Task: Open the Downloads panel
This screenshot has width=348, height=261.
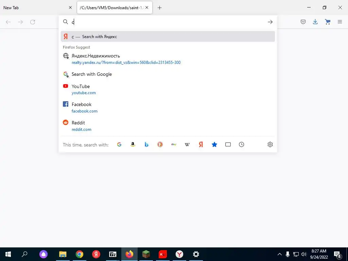Action: (x=315, y=22)
